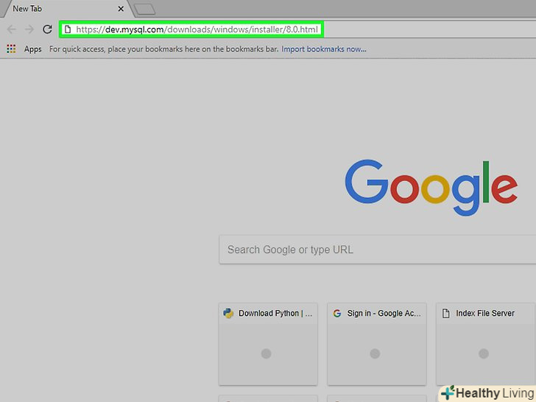Open the Download Python shortcut tile
Image resolution: width=536 pixels, height=402 pixels.
pos(268,344)
